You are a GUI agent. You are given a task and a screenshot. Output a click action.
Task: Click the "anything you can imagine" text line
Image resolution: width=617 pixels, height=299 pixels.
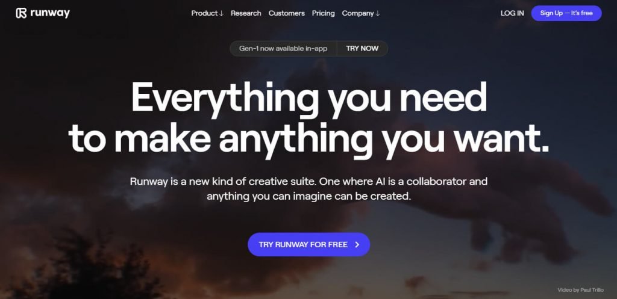click(309, 196)
